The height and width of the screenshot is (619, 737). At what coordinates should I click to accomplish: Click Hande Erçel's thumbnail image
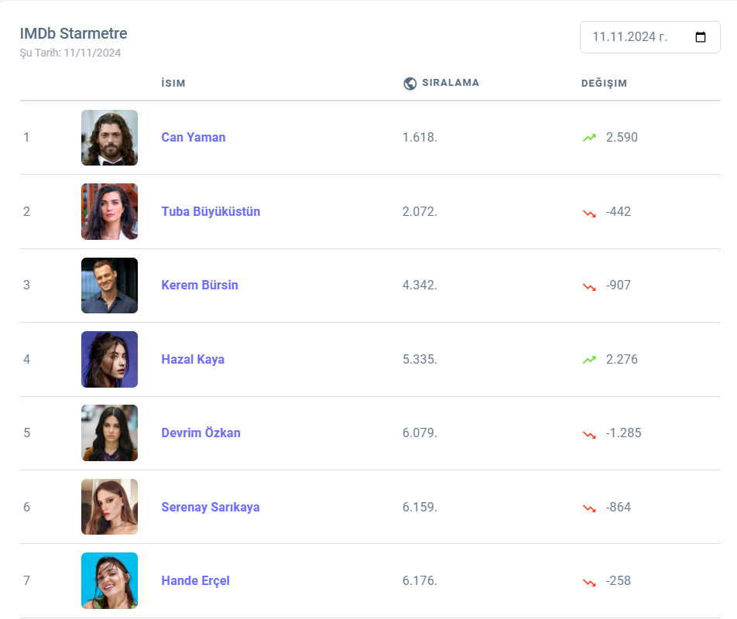[109, 581]
